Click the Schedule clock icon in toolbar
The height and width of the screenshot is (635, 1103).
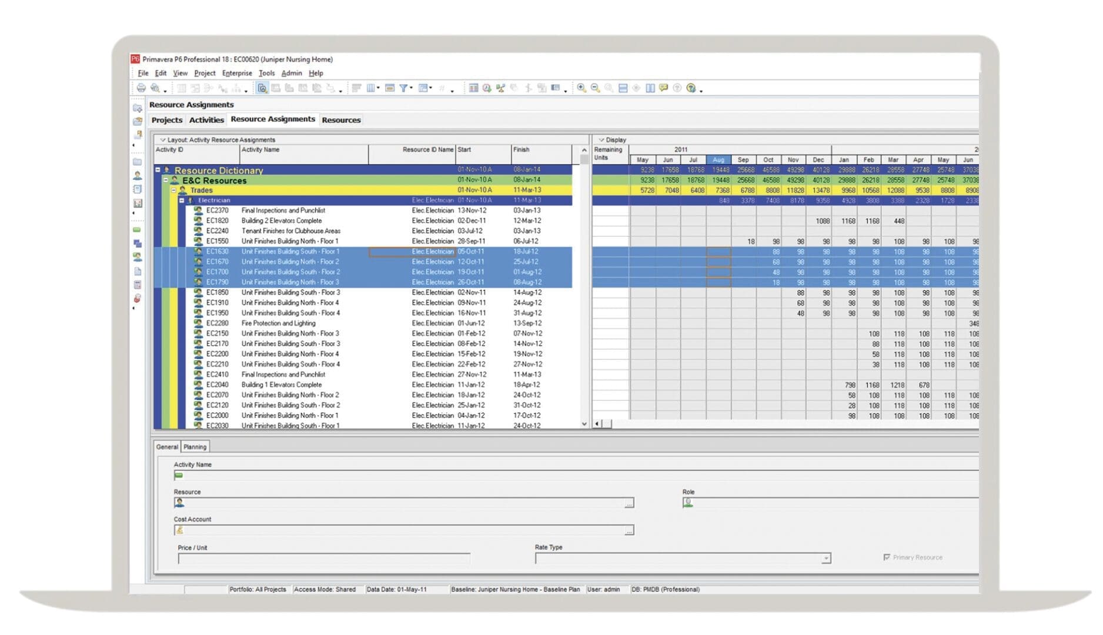[x=487, y=88]
